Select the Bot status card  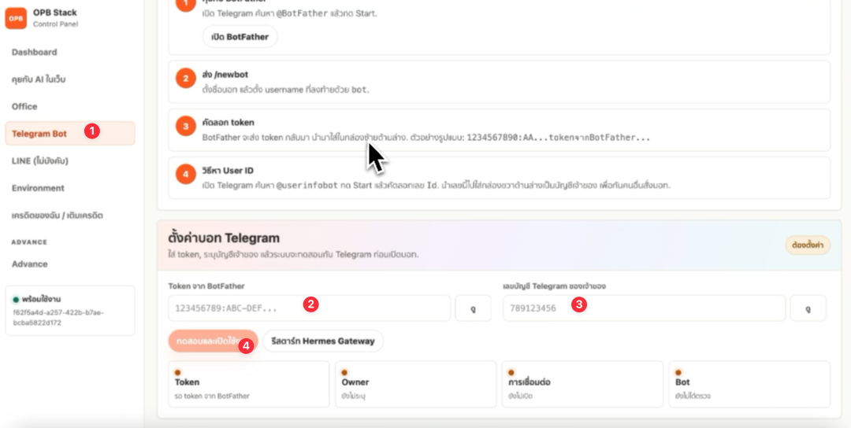click(749, 384)
